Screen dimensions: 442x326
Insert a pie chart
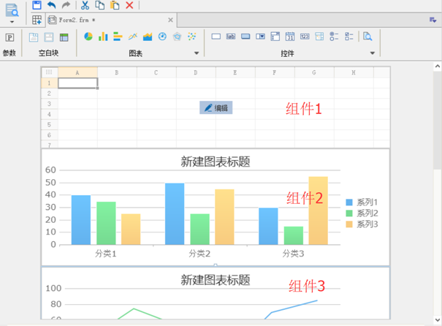[x=88, y=37]
